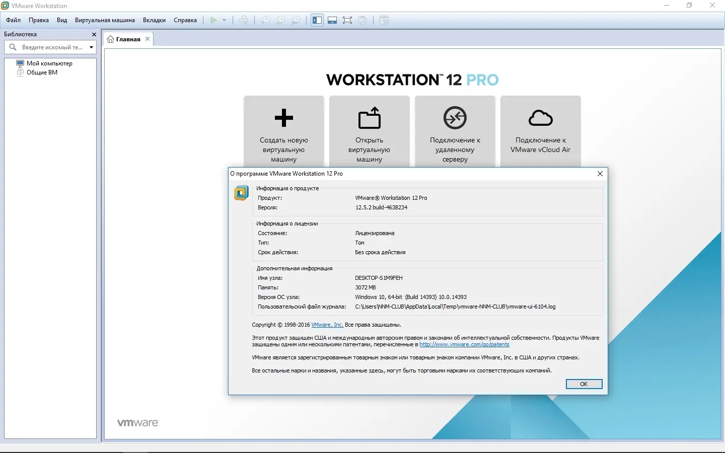Toggle the Library panel visibility icon
The height and width of the screenshot is (453, 725).
click(317, 20)
